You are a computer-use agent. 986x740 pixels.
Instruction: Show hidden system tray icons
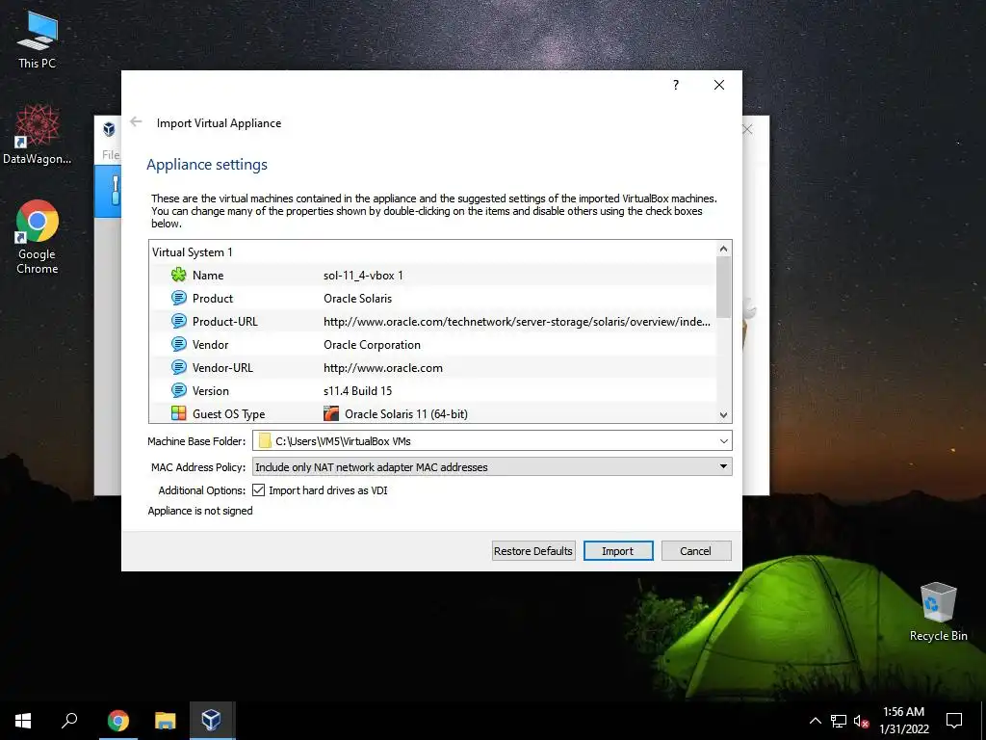(815, 721)
